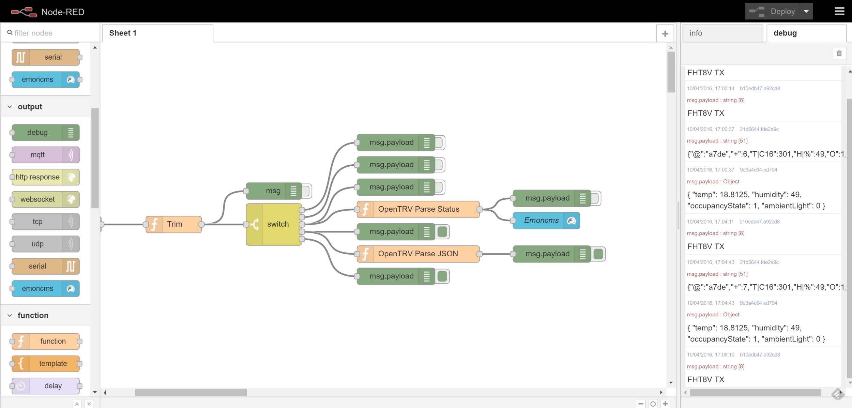The width and height of the screenshot is (852, 408).
Task: Toggle the msg debug node output button
Action: tap(306, 191)
